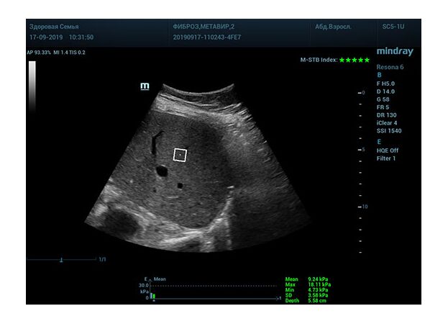Select the E mode parameter header
Image resolution: width=448 pixels, height=324 pixels.
click(379, 142)
